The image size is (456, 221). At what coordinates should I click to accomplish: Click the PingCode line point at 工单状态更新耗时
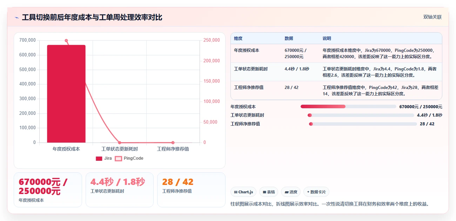coord(120,143)
